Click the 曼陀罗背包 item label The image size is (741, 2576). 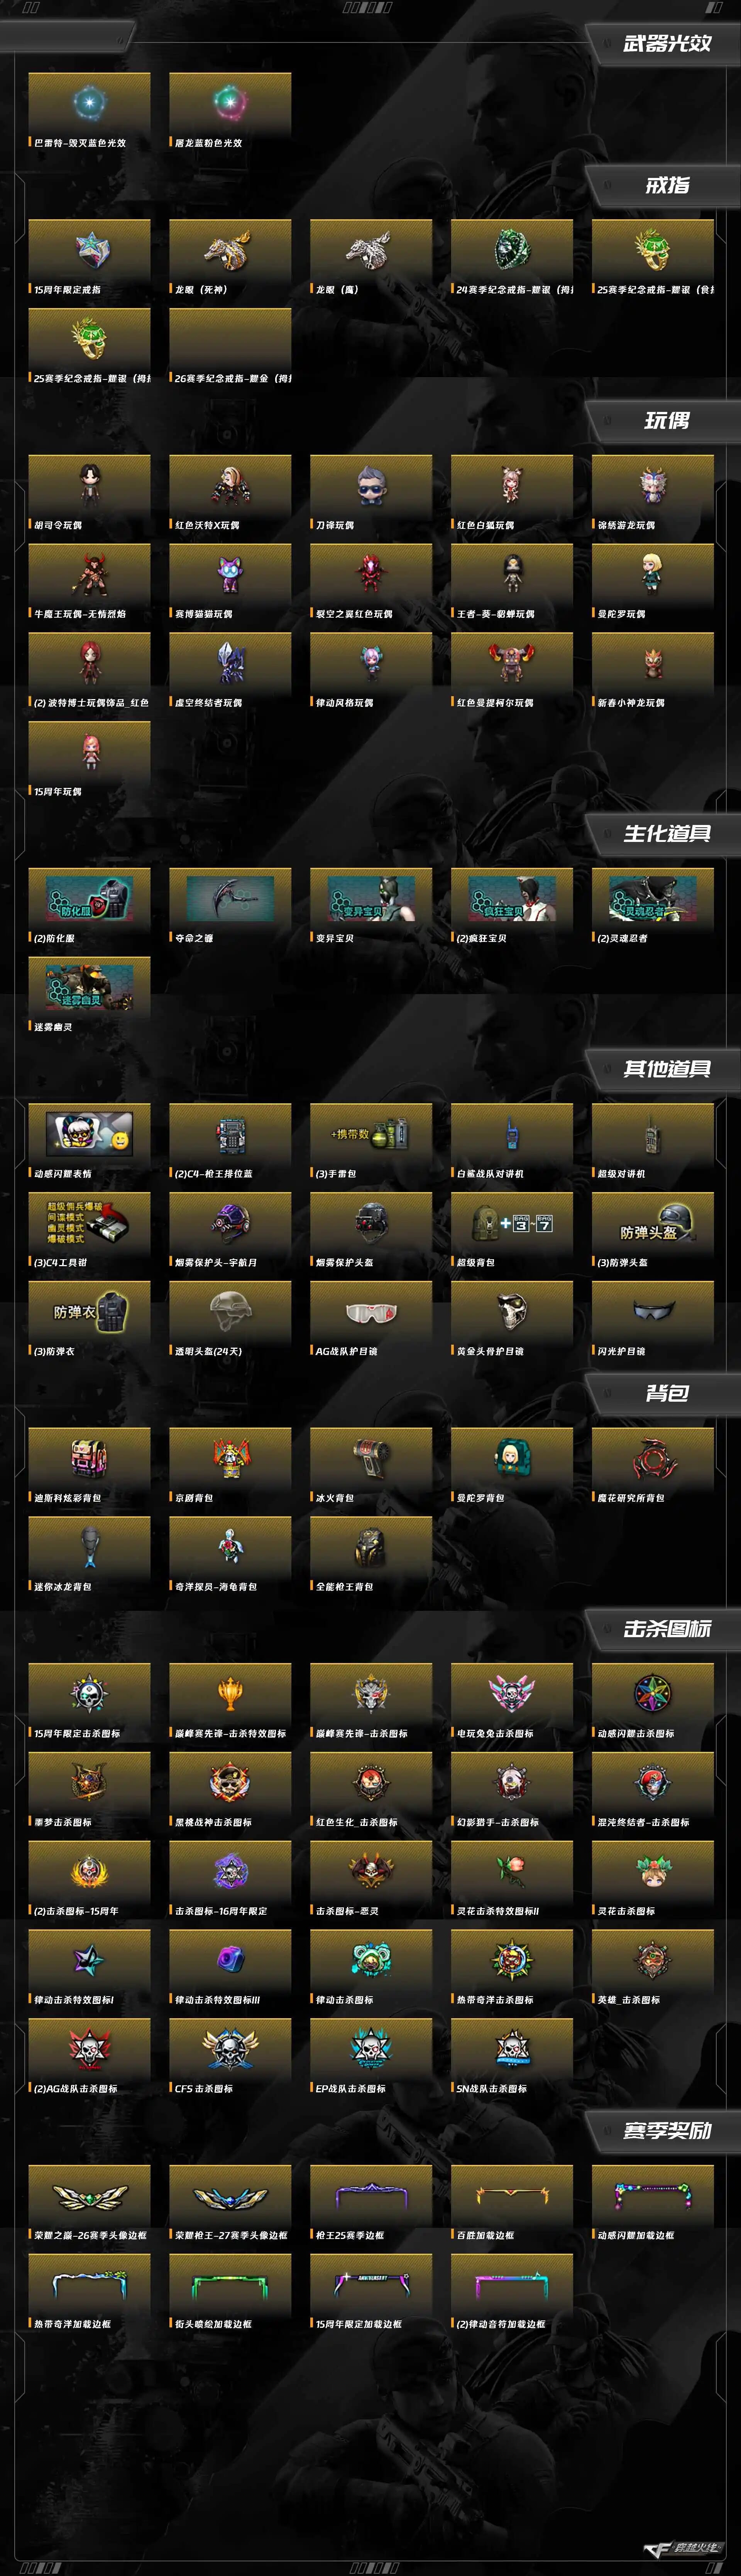[480, 1498]
